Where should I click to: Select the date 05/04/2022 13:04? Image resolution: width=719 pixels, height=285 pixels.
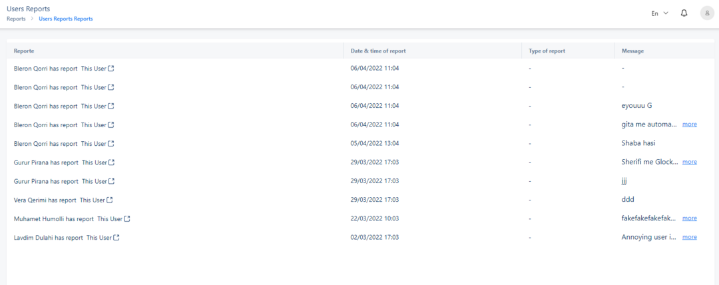tap(375, 143)
